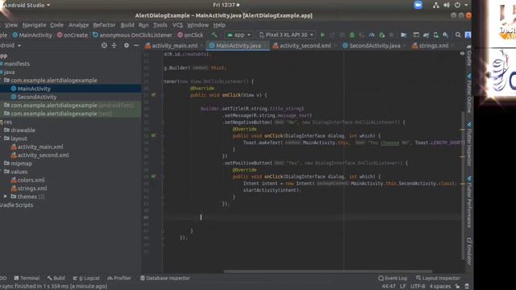516x290 pixels.
Task: Click the Collapse All icon in project panel
Action: 114,45
